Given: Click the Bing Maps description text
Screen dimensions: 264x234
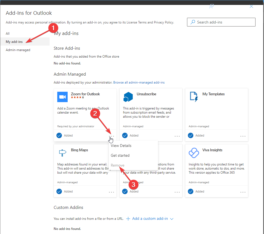Looking at the screenshot, I should (x=83, y=168).
